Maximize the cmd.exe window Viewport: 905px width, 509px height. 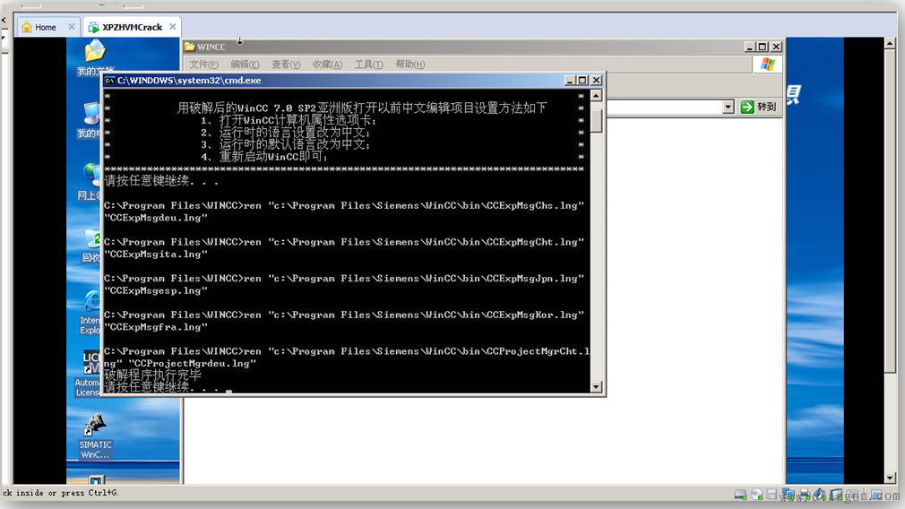click(582, 81)
